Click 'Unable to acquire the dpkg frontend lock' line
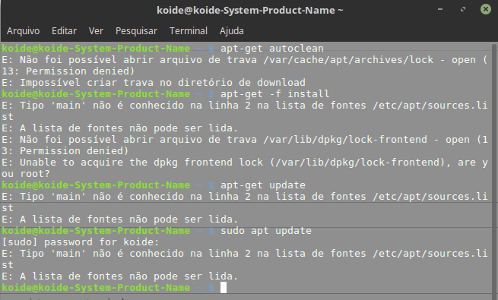The image size is (498, 300). tap(245, 168)
